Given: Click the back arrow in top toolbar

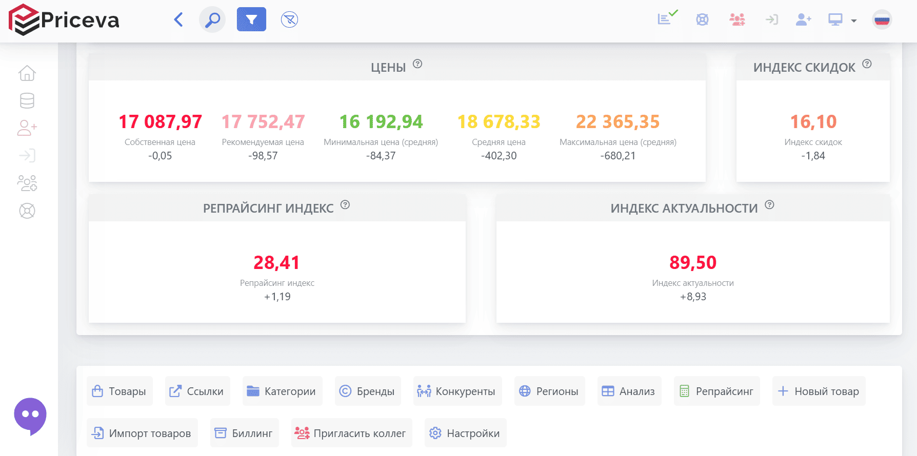Looking at the screenshot, I should [178, 20].
